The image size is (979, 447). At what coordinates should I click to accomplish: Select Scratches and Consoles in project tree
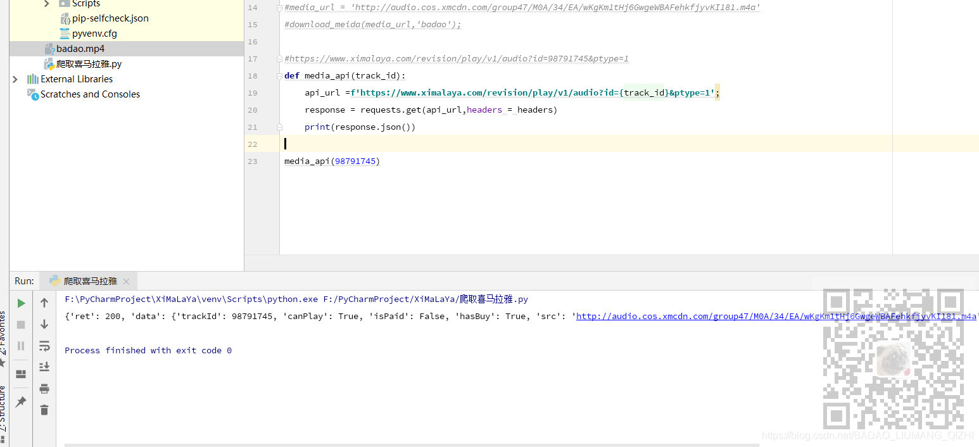(90, 94)
